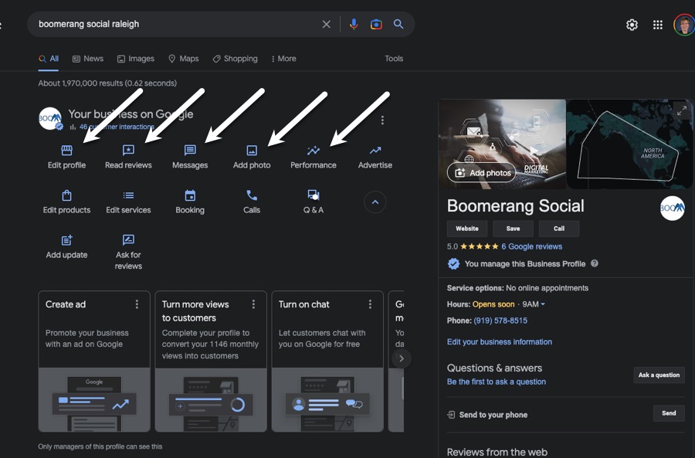Submit search with magnifier icon
This screenshot has width=695, height=458.
(398, 24)
